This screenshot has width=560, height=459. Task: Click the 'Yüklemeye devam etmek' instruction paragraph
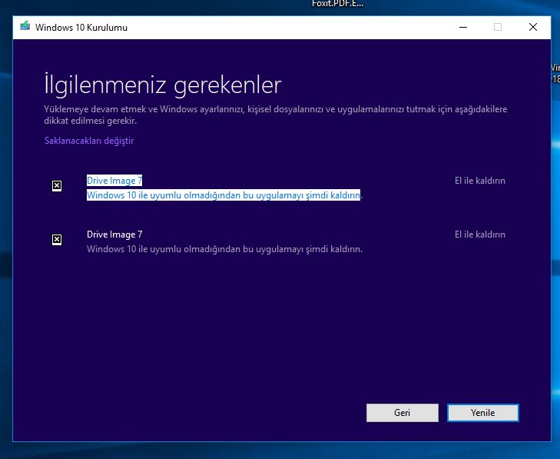[x=275, y=115]
